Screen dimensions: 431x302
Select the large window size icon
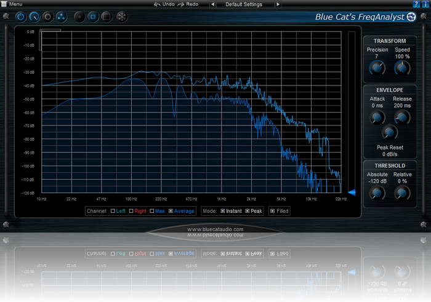click(x=107, y=17)
